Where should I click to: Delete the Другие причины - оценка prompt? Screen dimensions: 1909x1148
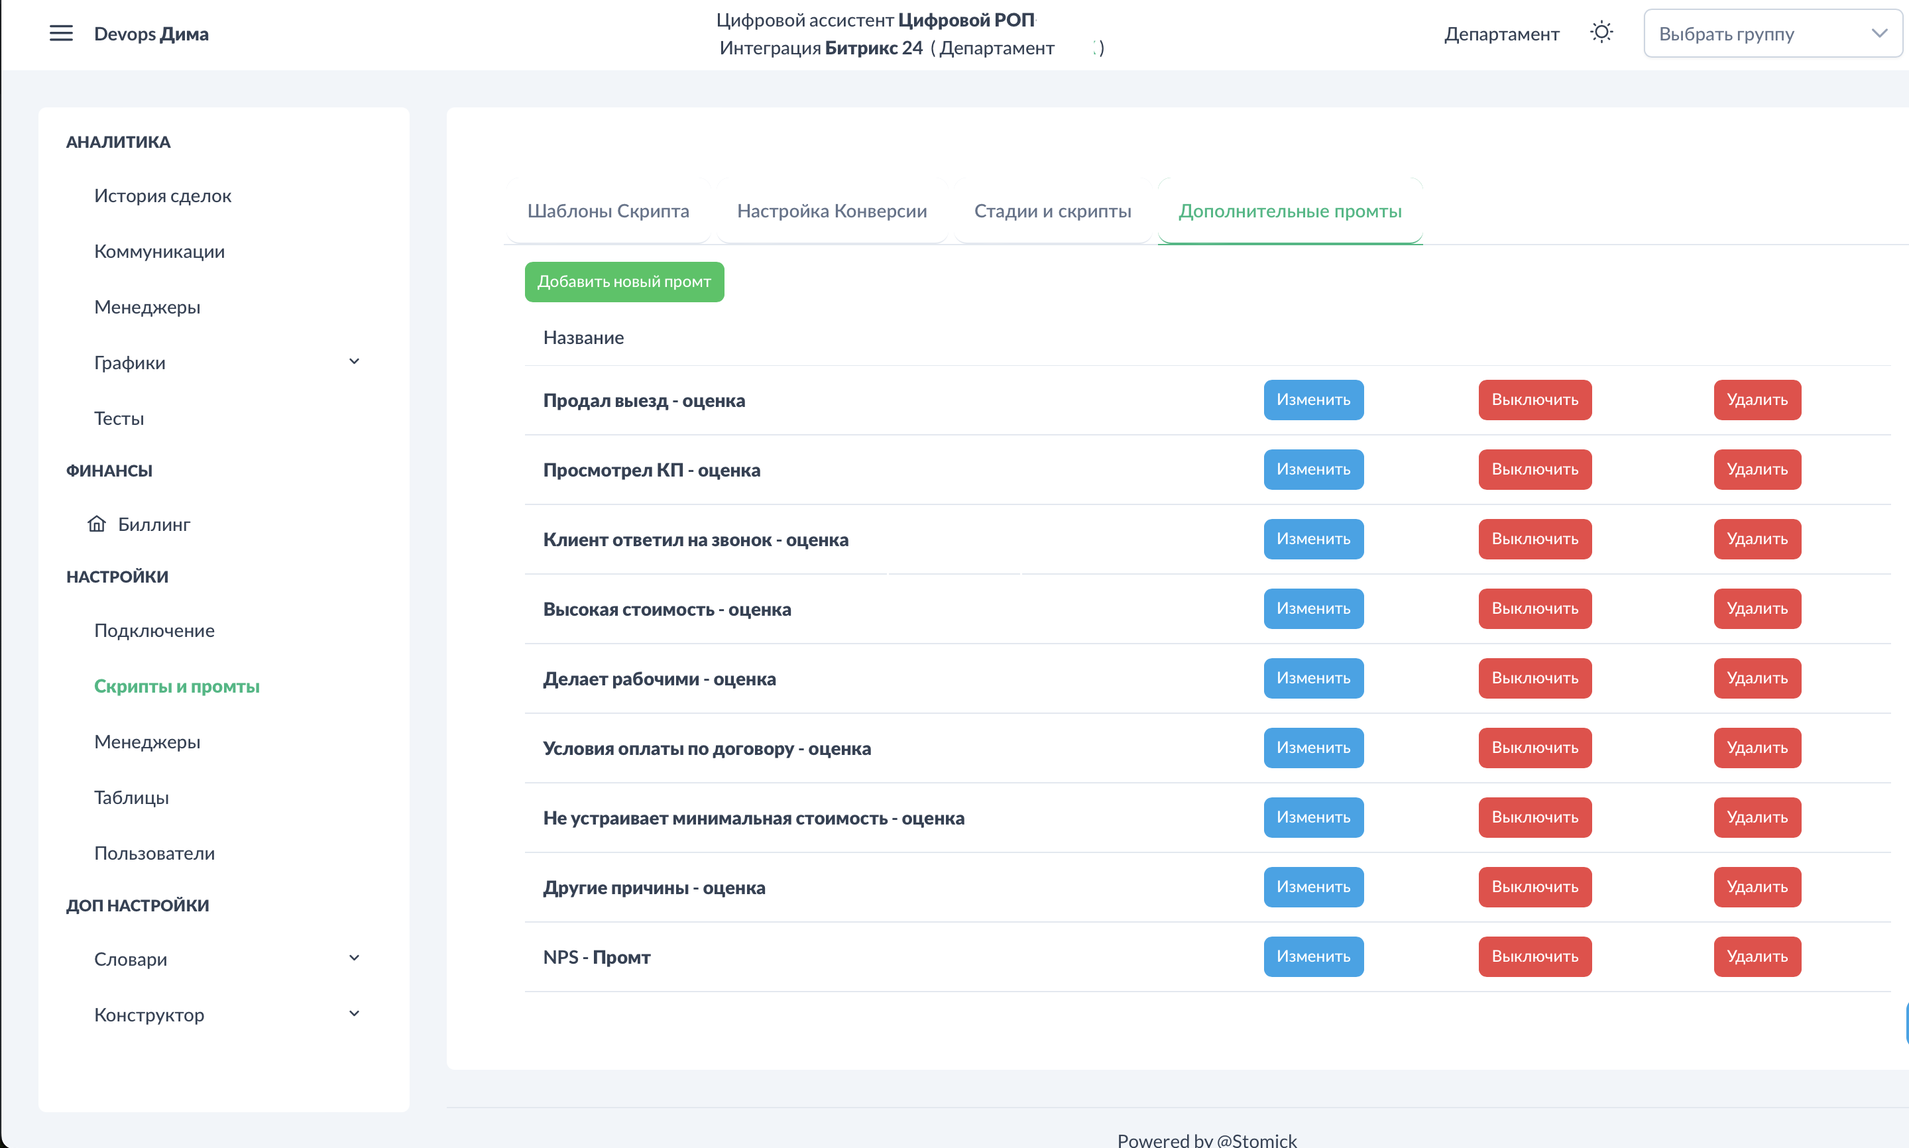click(1756, 887)
